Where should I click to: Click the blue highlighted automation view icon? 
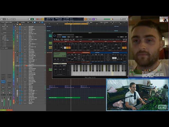[35, 22]
